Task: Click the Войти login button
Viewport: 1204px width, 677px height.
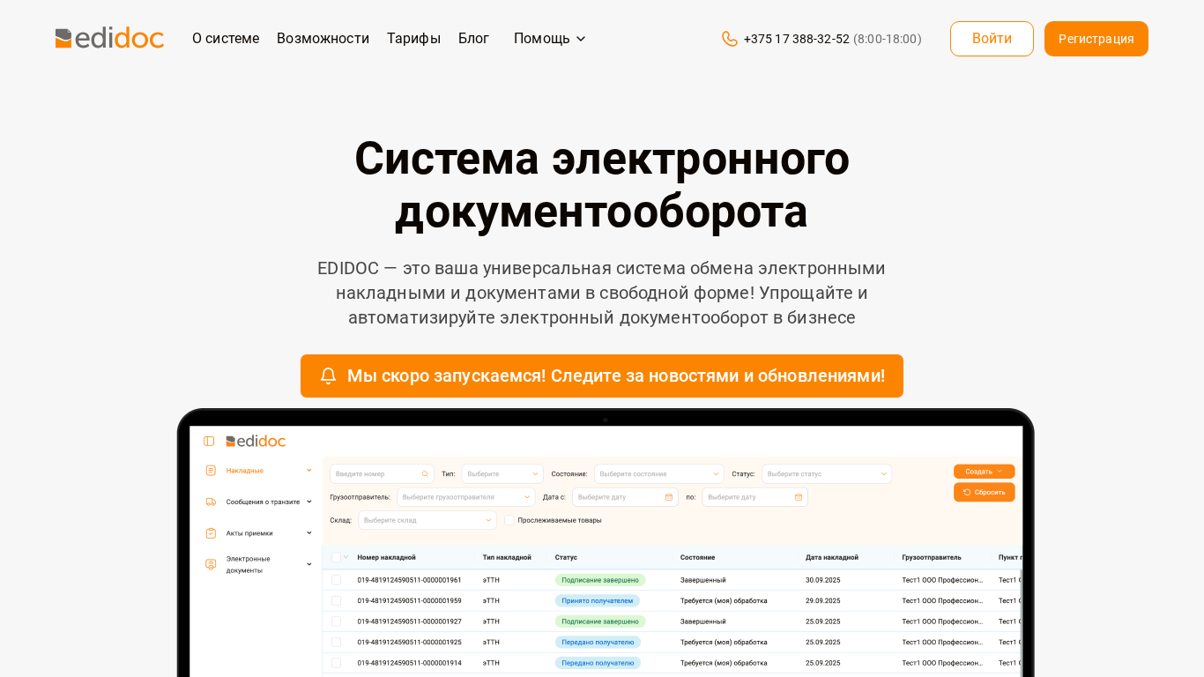Action: (x=992, y=39)
